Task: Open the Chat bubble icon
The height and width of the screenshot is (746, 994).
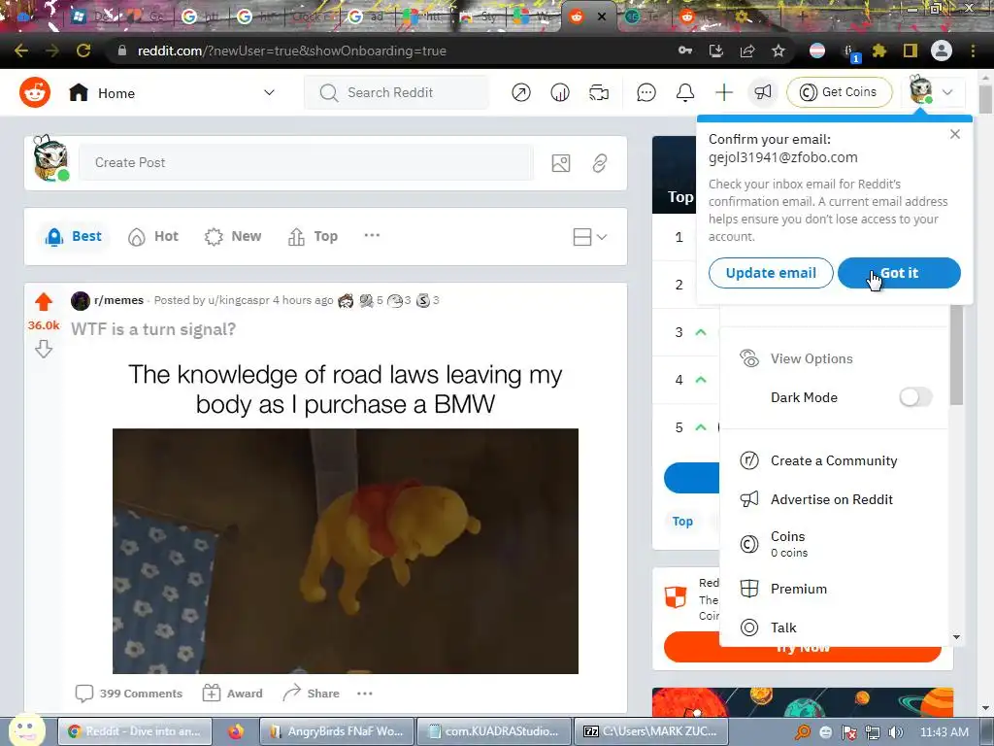Action: pos(646,92)
